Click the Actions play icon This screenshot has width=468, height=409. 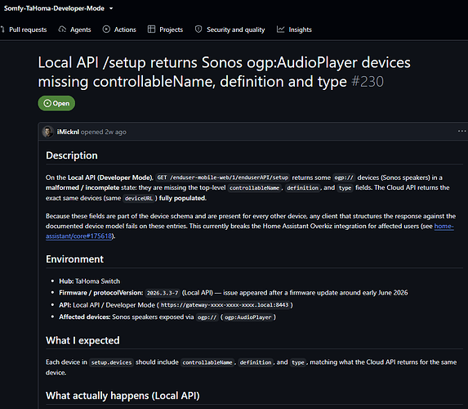point(106,29)
